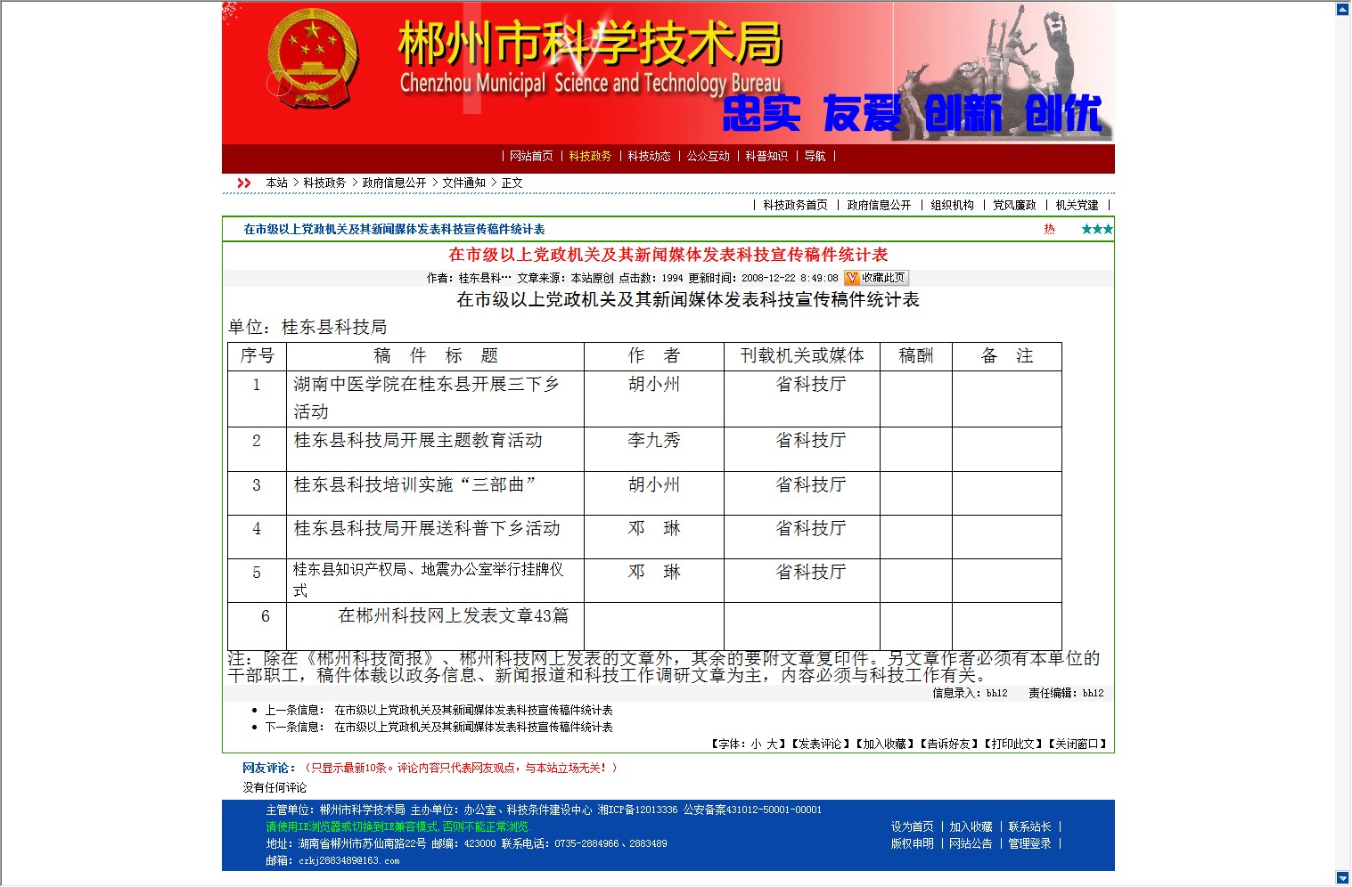
Task: Click the three-star rating icon
Action: (x=1096, y=230)
